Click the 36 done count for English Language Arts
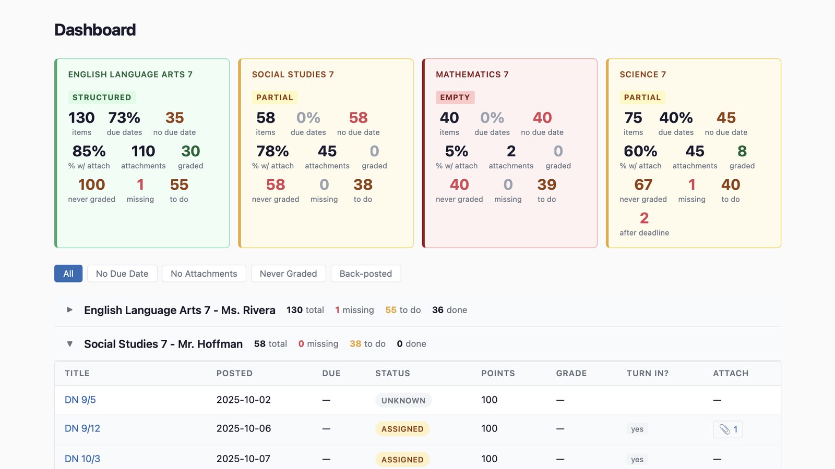 [449, 310]
